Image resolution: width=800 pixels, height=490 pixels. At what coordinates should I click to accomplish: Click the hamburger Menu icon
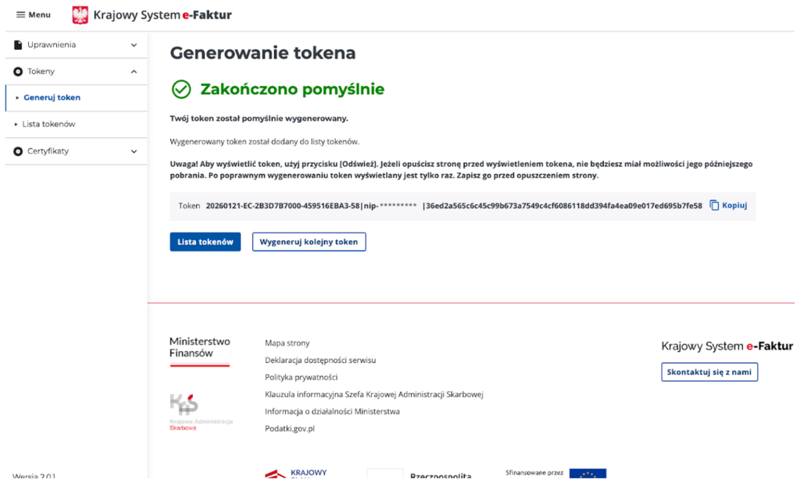tap(21, 15)
